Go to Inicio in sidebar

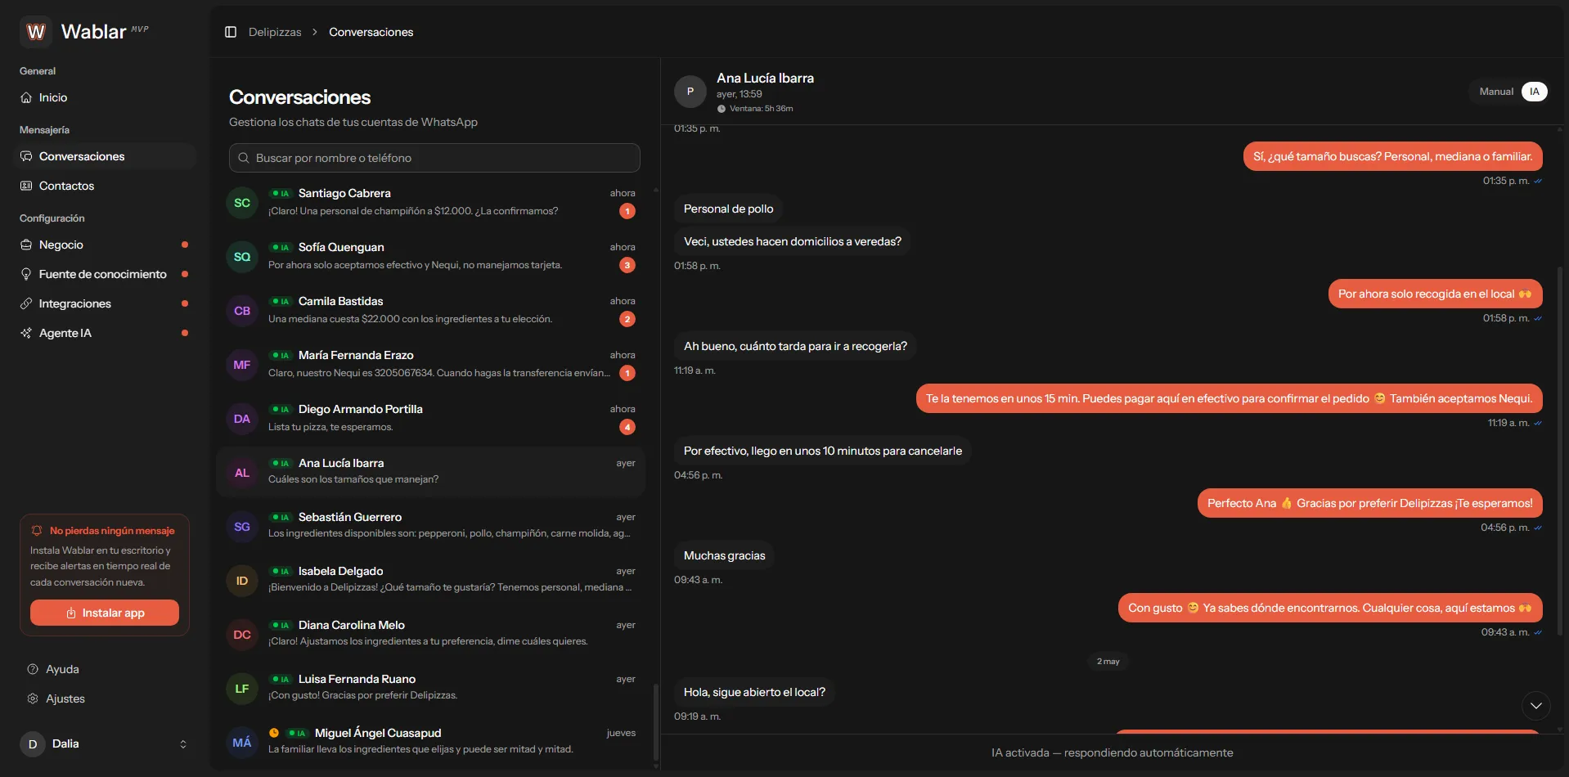coord(105,97)
